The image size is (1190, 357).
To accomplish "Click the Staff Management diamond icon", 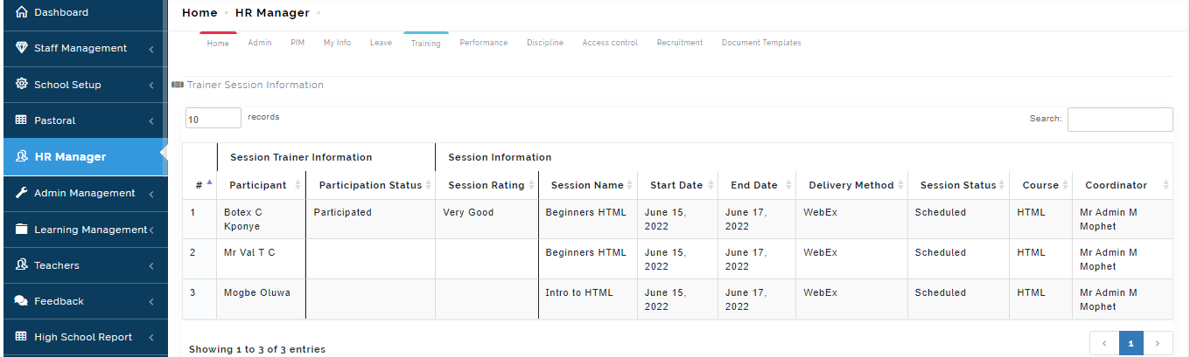I will tap(22, 48).
